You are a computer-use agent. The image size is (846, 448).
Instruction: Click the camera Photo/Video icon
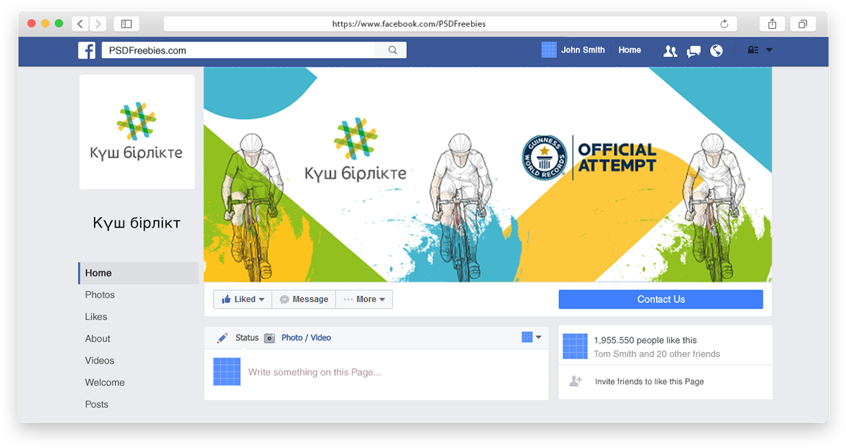[x=269, y=338]
